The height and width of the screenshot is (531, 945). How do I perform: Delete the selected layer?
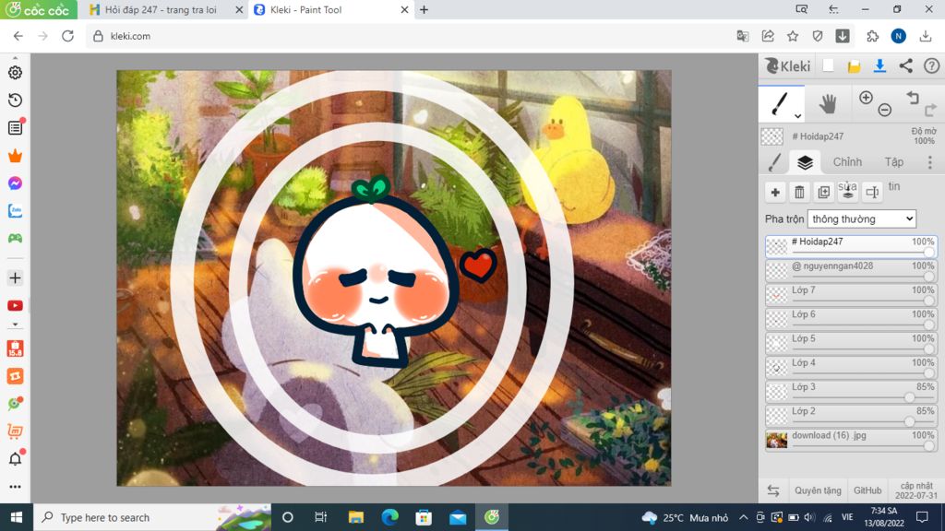[x=799, y=192]
